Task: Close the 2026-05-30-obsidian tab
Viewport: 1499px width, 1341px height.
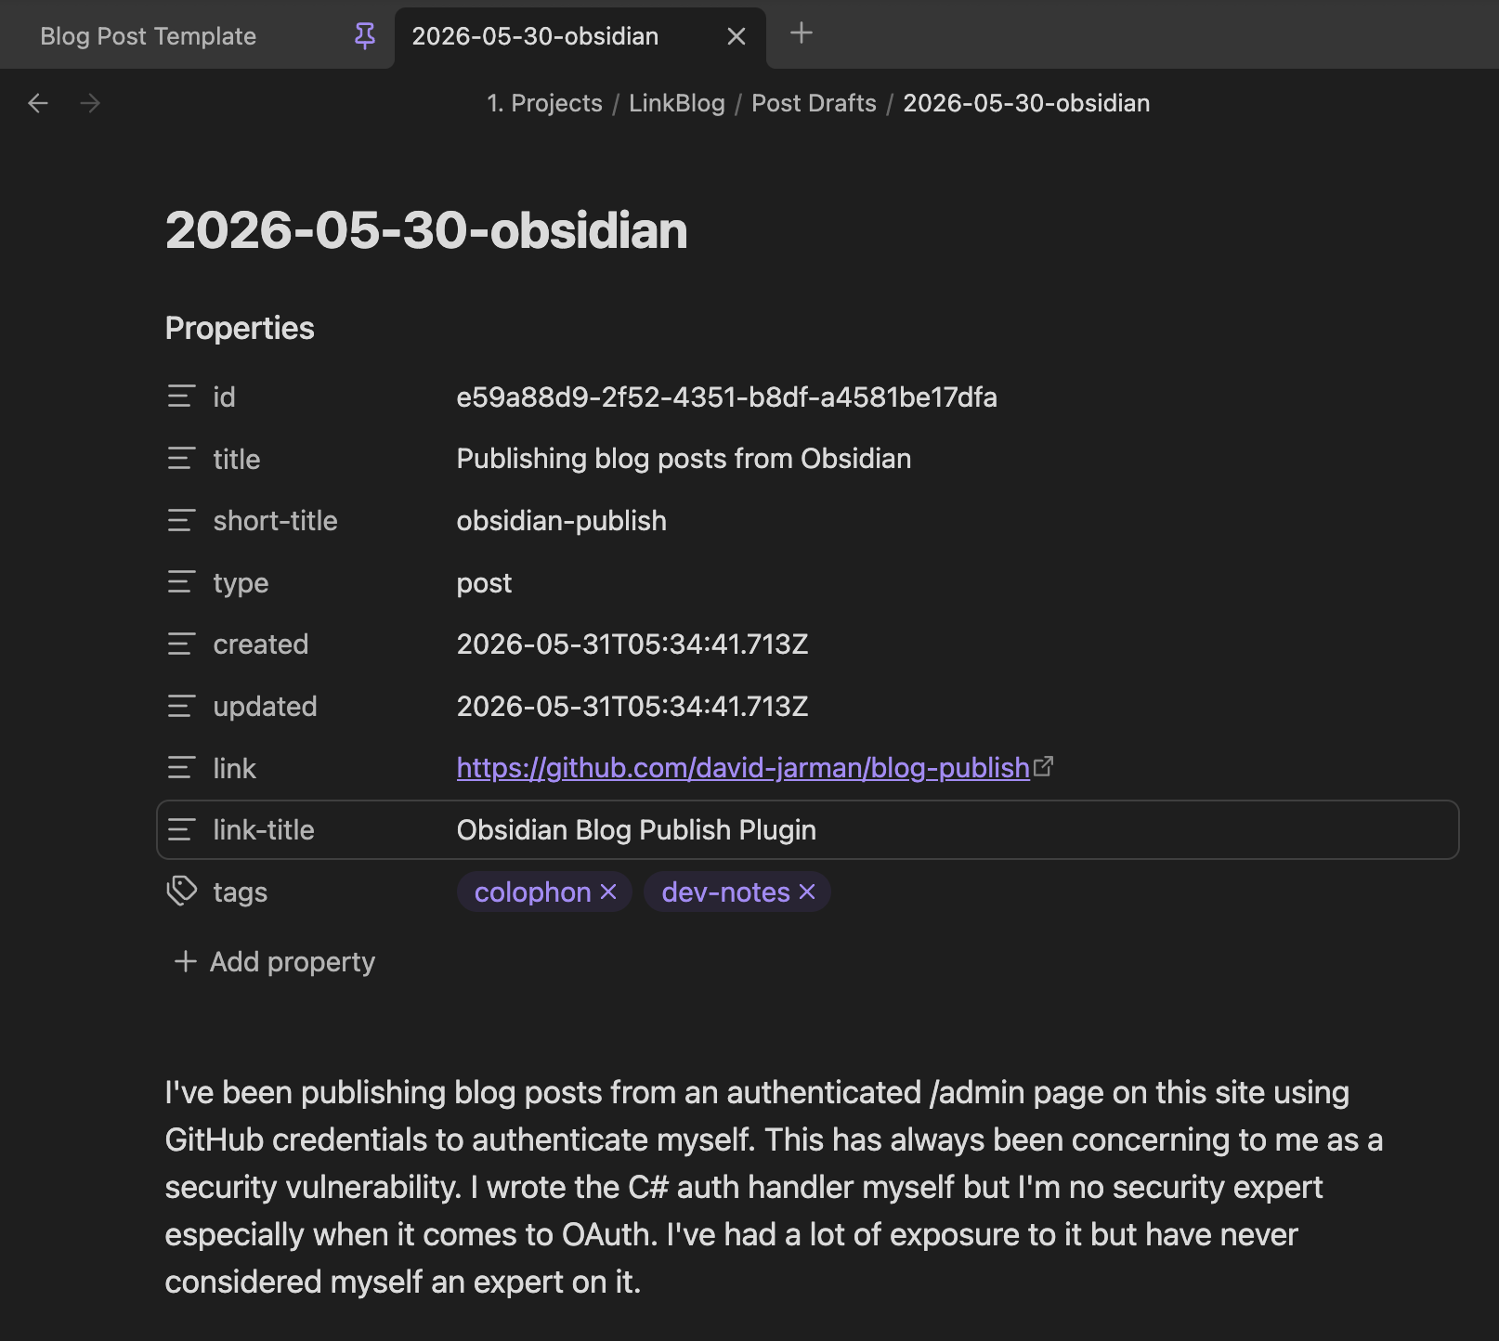Action: pos(736,36)
